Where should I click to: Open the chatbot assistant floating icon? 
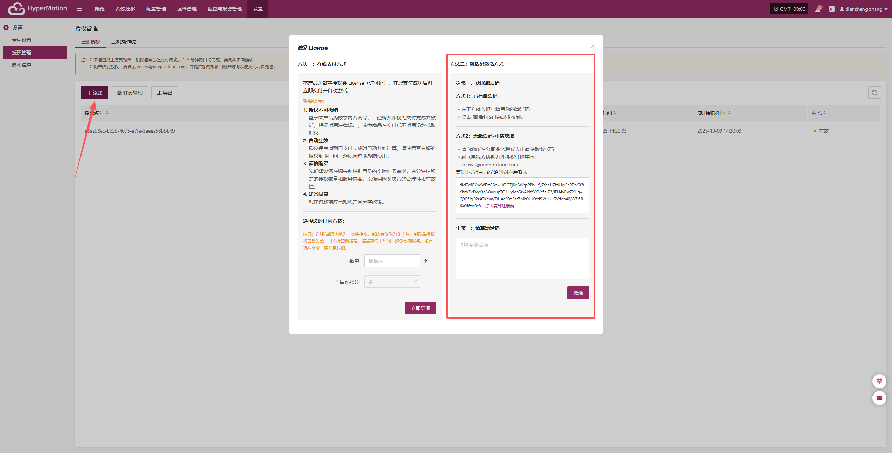click(879, 381)
